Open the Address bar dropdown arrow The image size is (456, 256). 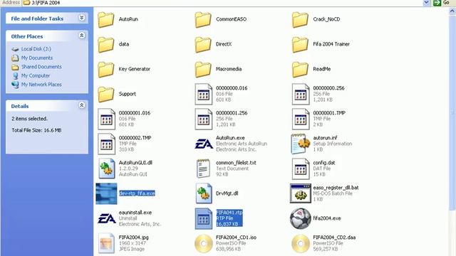coord(426,3)
